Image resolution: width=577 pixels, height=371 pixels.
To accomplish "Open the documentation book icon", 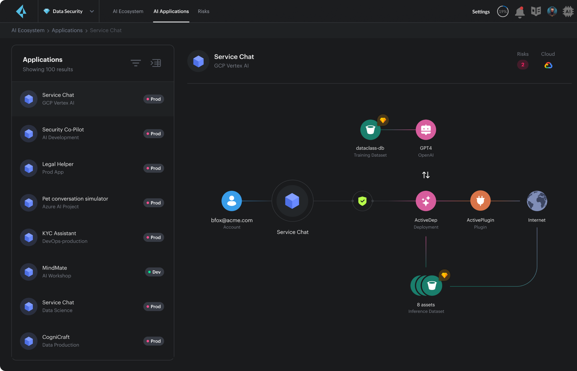I will pyautogui.click(x=536, y=11).
